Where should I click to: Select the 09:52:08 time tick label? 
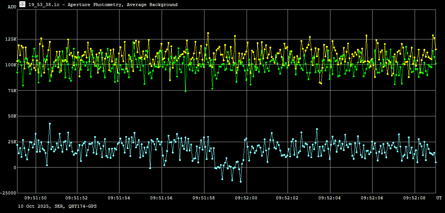tap(414, 198)
